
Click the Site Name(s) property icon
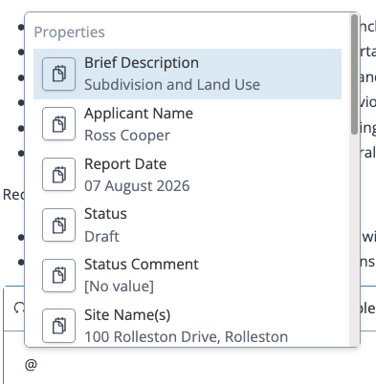59,326
